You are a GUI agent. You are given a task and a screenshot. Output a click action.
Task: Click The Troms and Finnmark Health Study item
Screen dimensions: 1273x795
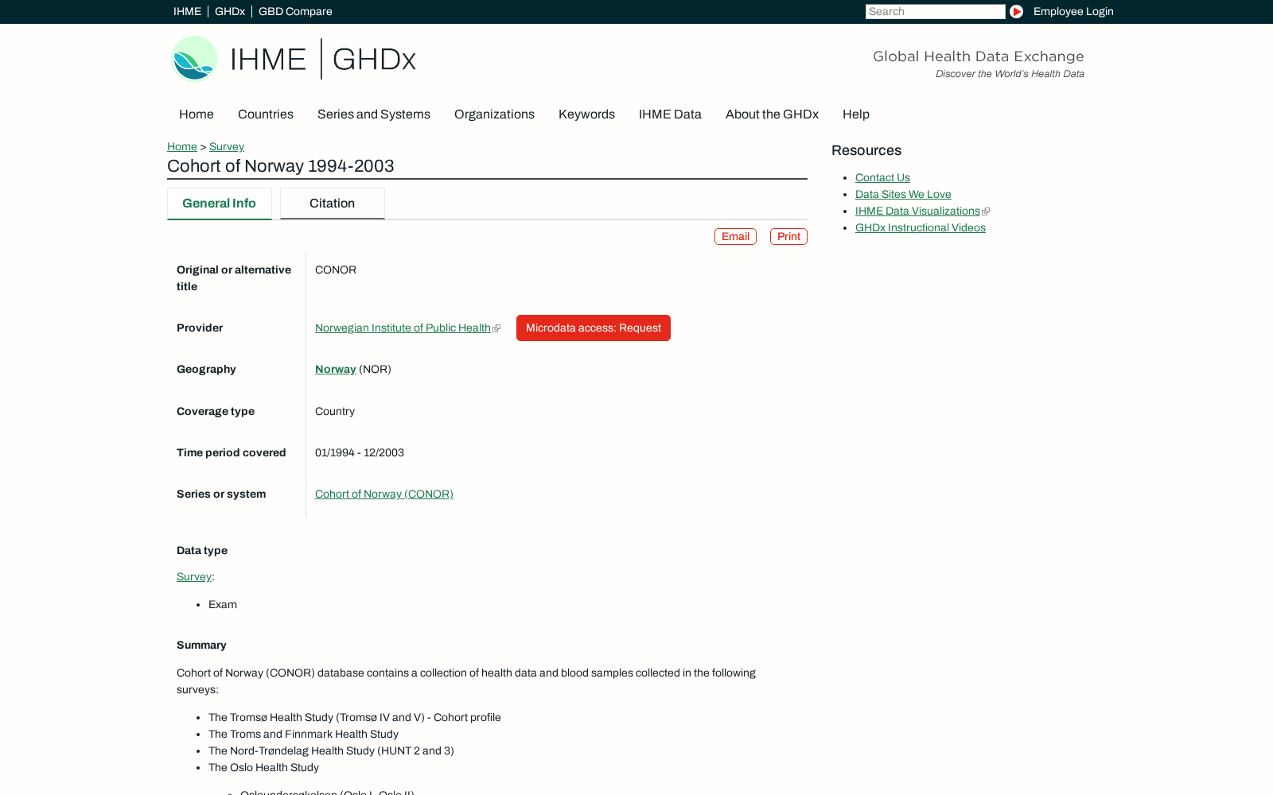(x=304, y=734)
